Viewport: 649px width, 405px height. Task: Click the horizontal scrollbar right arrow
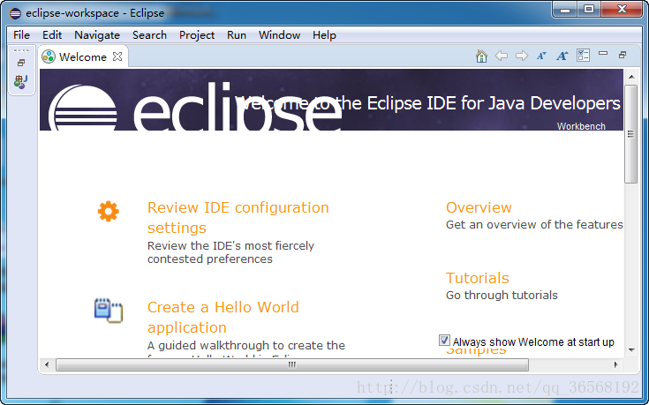(616, 364)
